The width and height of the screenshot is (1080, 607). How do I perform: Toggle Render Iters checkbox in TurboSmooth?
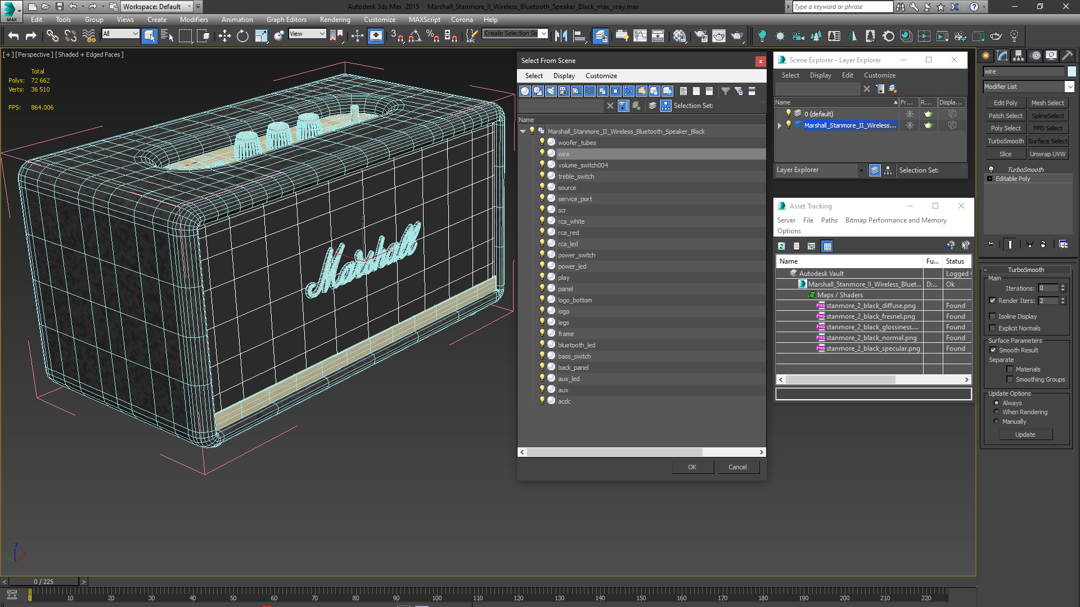coord(993,301)
